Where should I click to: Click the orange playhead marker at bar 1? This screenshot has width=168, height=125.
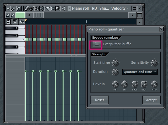click(x=26, y=20)
